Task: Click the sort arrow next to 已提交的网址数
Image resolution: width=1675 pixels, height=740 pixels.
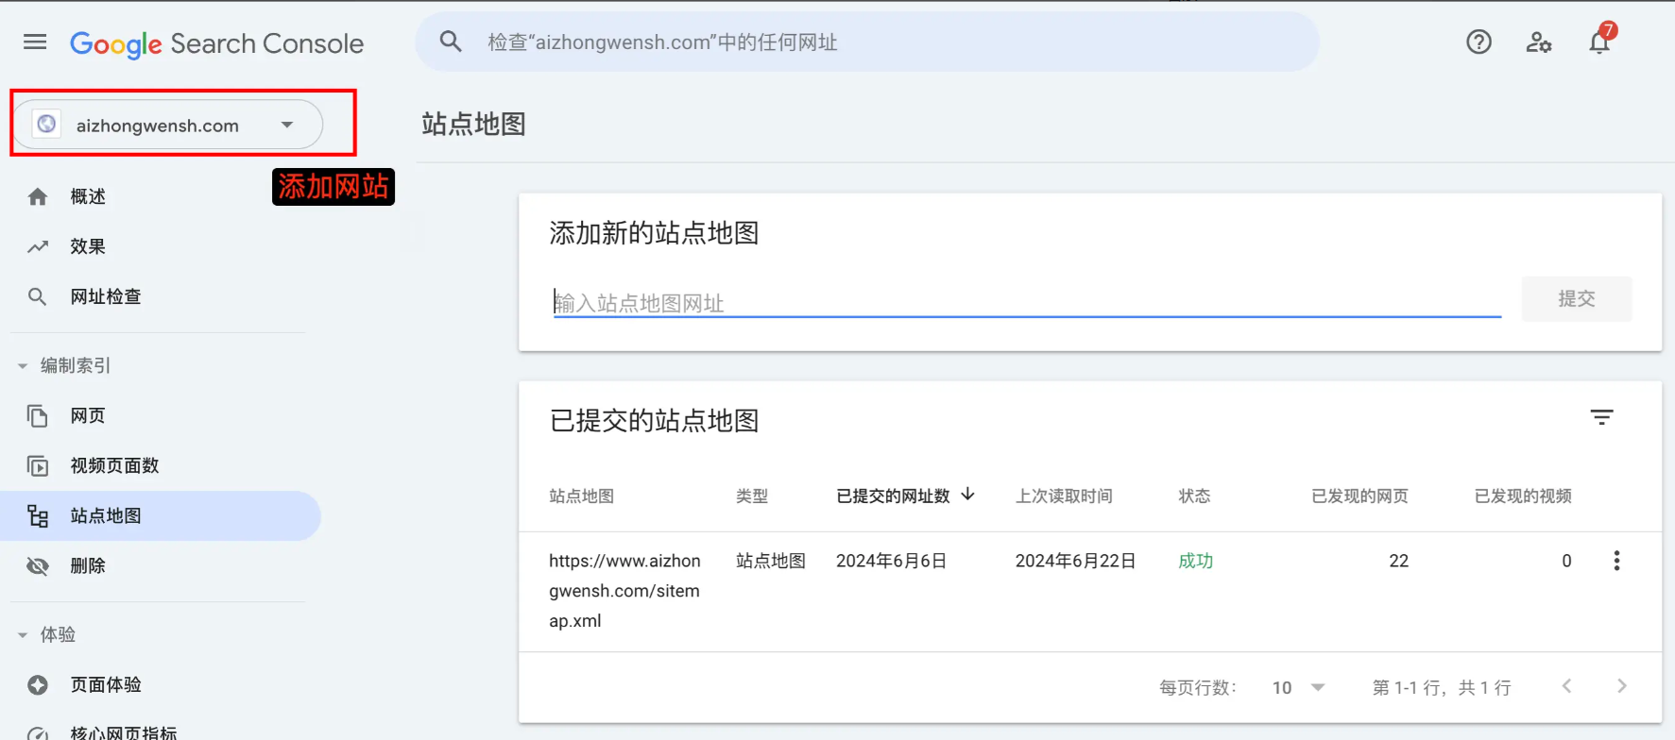Action: 967,495
